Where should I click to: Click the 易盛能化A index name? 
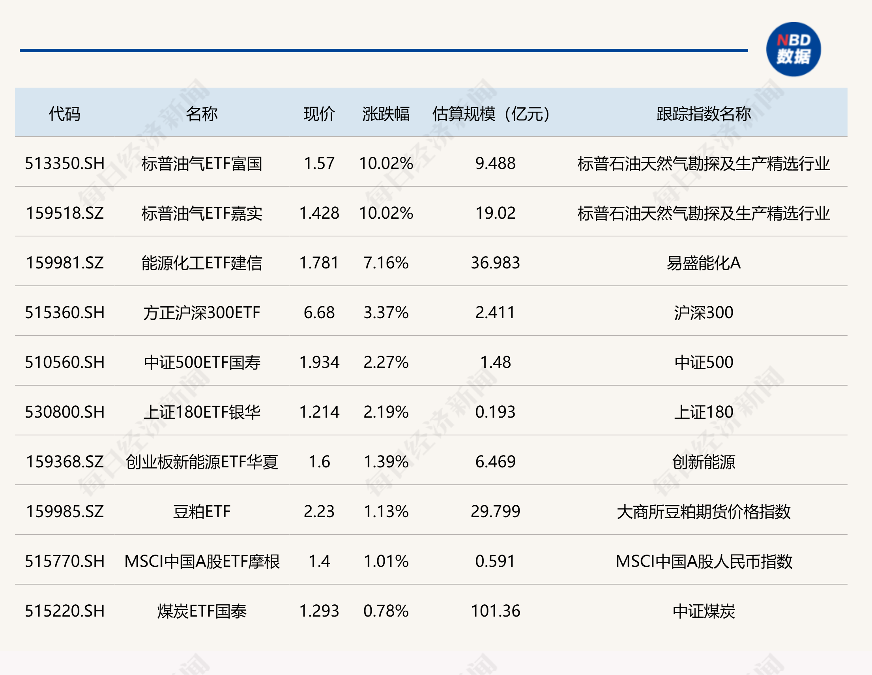coord(703,263)
